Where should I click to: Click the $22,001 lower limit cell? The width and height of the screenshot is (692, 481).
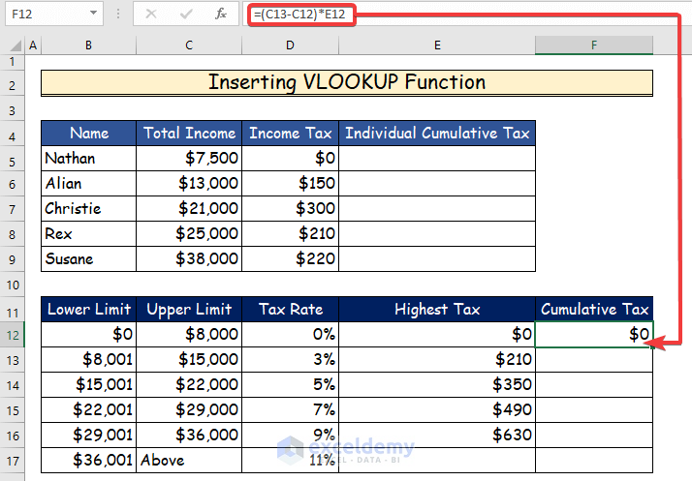click(x=89, y=410)
